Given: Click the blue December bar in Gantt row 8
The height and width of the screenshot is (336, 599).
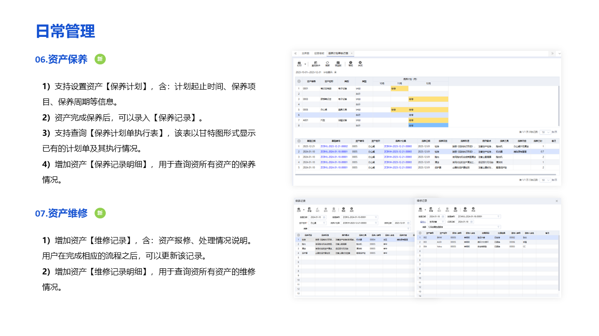Looking at the screenshot, I should click(428, 125).
